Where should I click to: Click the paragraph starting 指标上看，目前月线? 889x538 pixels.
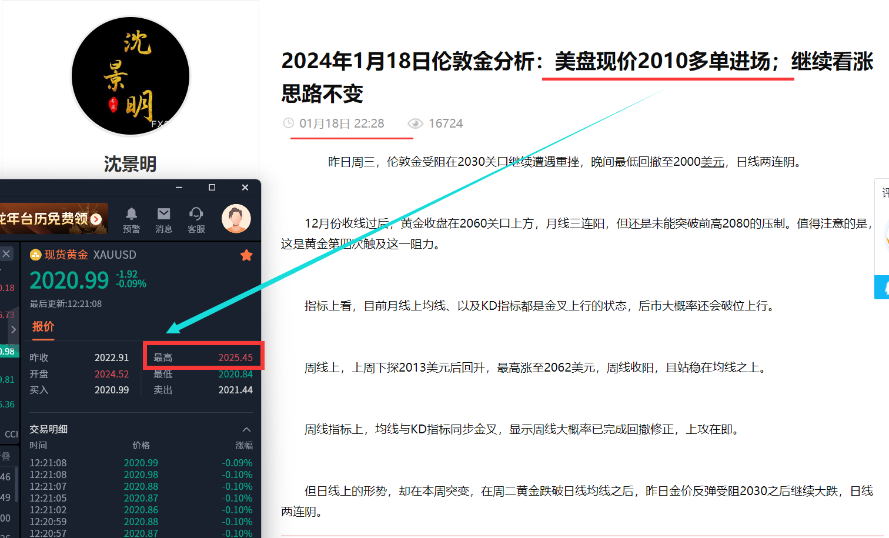[540, 306]
